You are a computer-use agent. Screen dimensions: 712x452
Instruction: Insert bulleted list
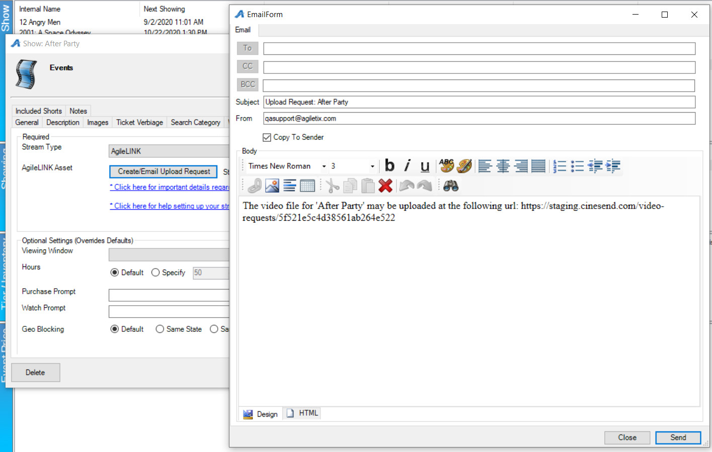577,166
